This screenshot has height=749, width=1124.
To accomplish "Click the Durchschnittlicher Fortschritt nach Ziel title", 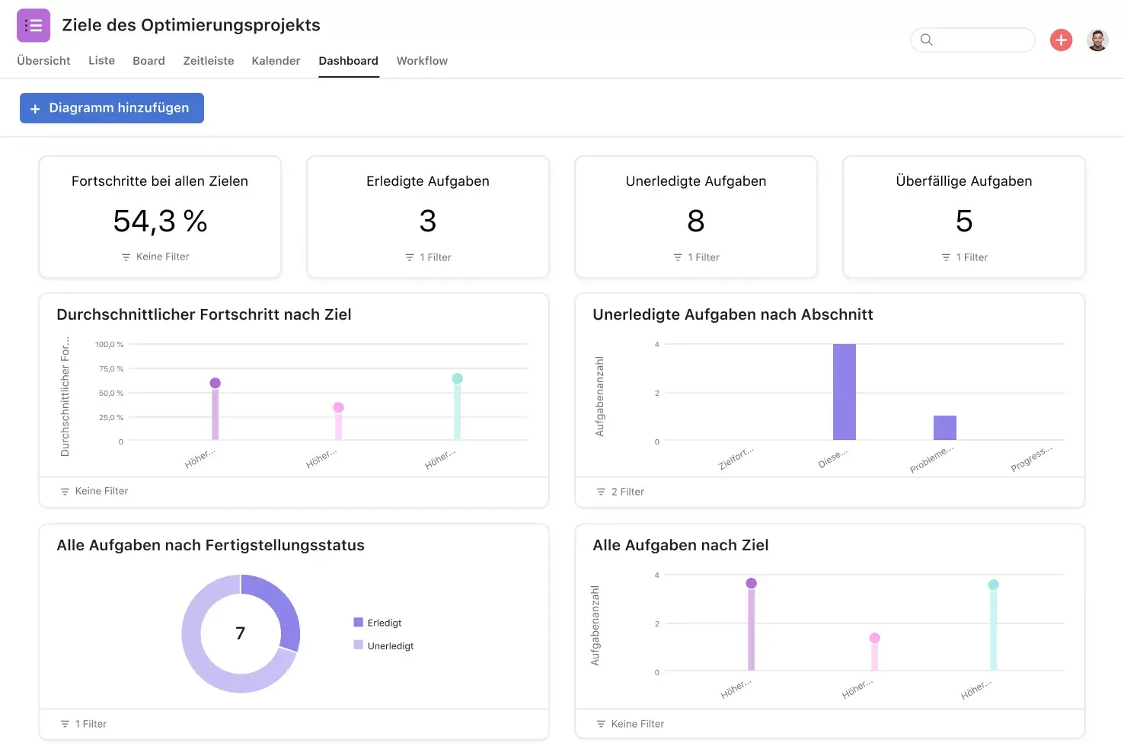I will 204,315.
